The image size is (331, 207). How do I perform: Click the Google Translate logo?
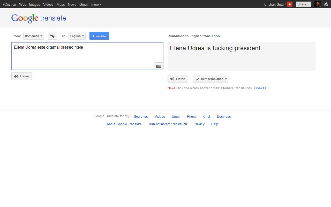[x=39, y=18]
